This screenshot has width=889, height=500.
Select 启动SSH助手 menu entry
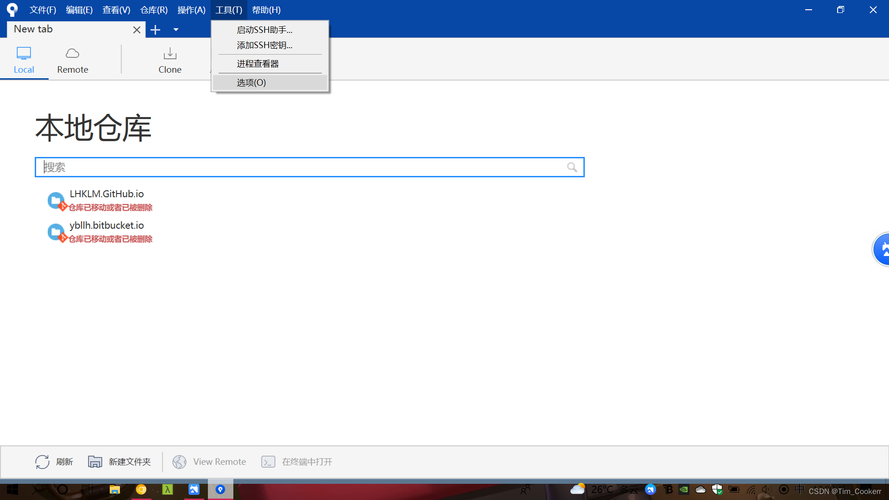tap(264, 30)
